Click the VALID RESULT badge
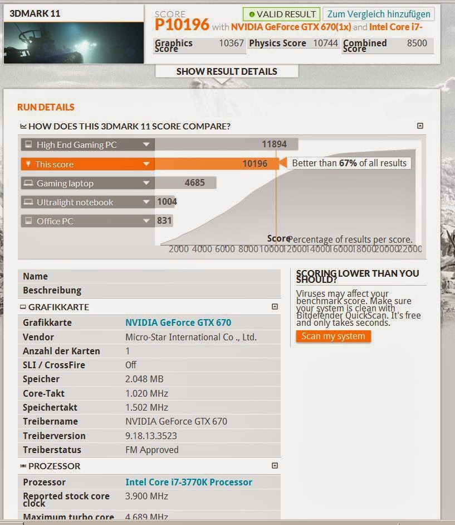 point(281,14)
